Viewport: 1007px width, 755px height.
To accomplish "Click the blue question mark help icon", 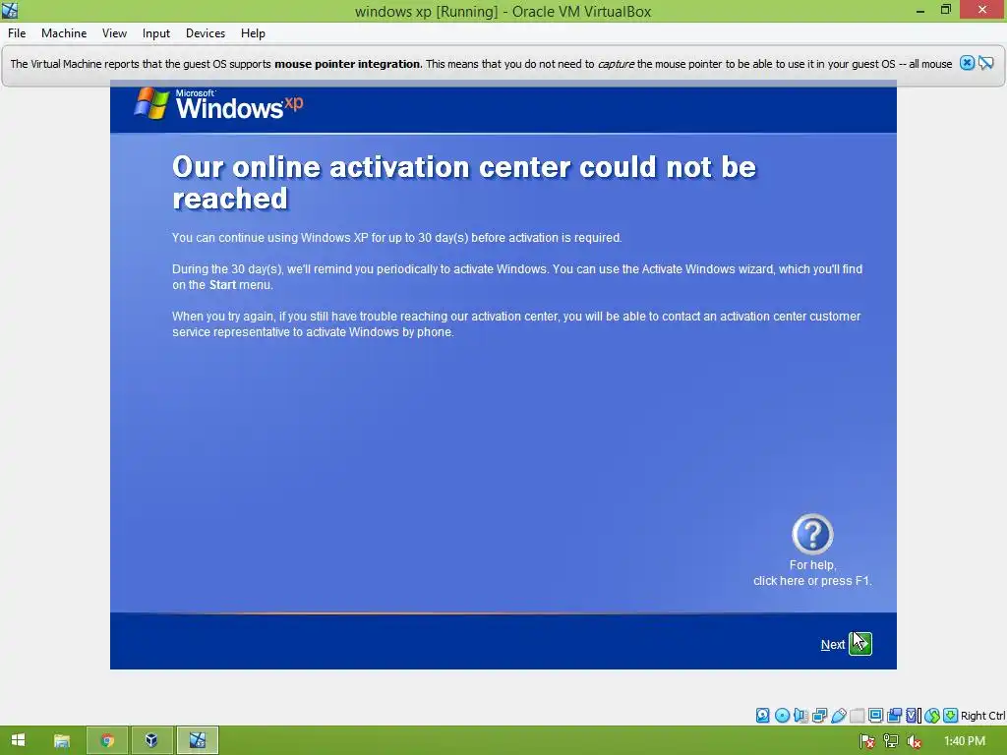I will click(x=812, y=534).
